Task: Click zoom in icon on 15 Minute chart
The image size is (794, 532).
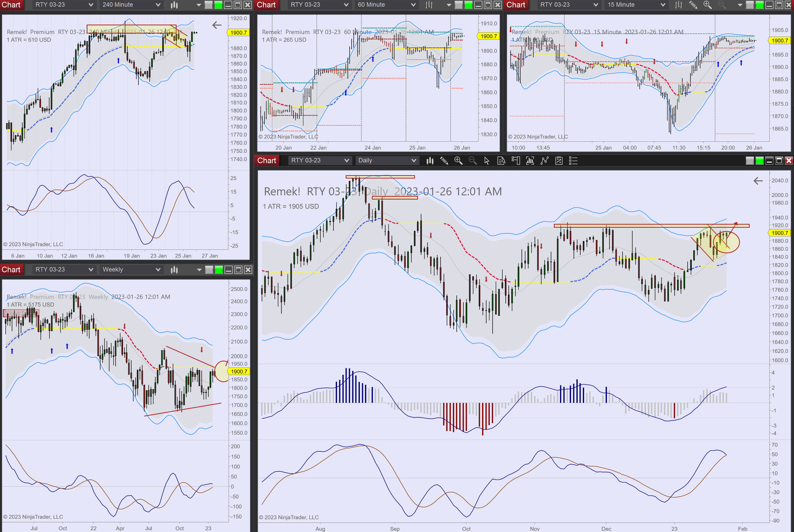Action: pyautogui.click(x=707, y=5)
